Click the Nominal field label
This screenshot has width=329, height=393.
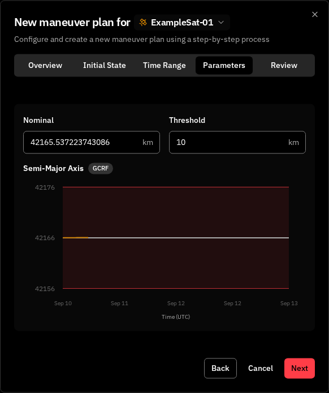click(38, 120)
